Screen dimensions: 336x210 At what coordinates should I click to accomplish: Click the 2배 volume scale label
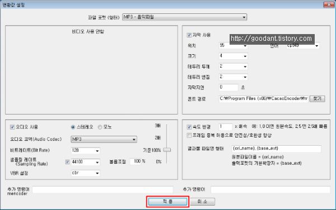point(158,138)
